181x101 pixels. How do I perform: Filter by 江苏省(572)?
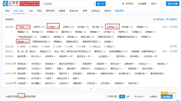tap(54, 27)
